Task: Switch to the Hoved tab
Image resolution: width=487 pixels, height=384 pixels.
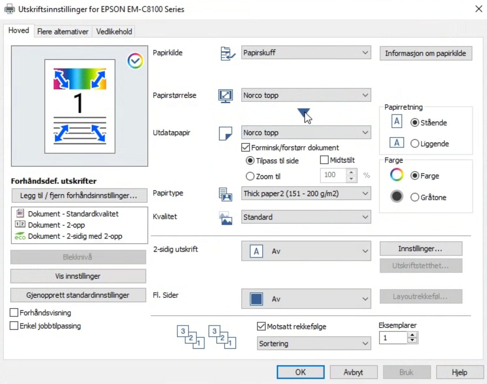Action: coord(19,30)
